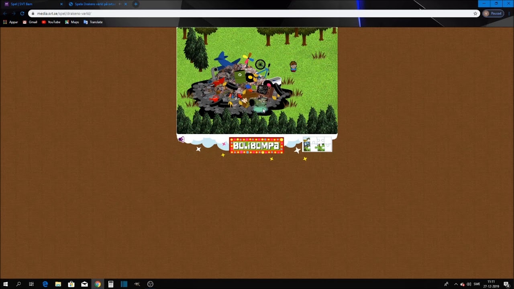Open Microsoft Store from the taskbar
The image size is (514, 289).
pos(71,284)
